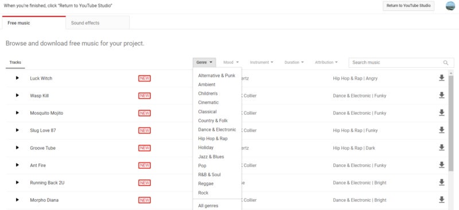
Task: Select the Tracks tab
Action: pyautogui.click(x=15, y=63)
